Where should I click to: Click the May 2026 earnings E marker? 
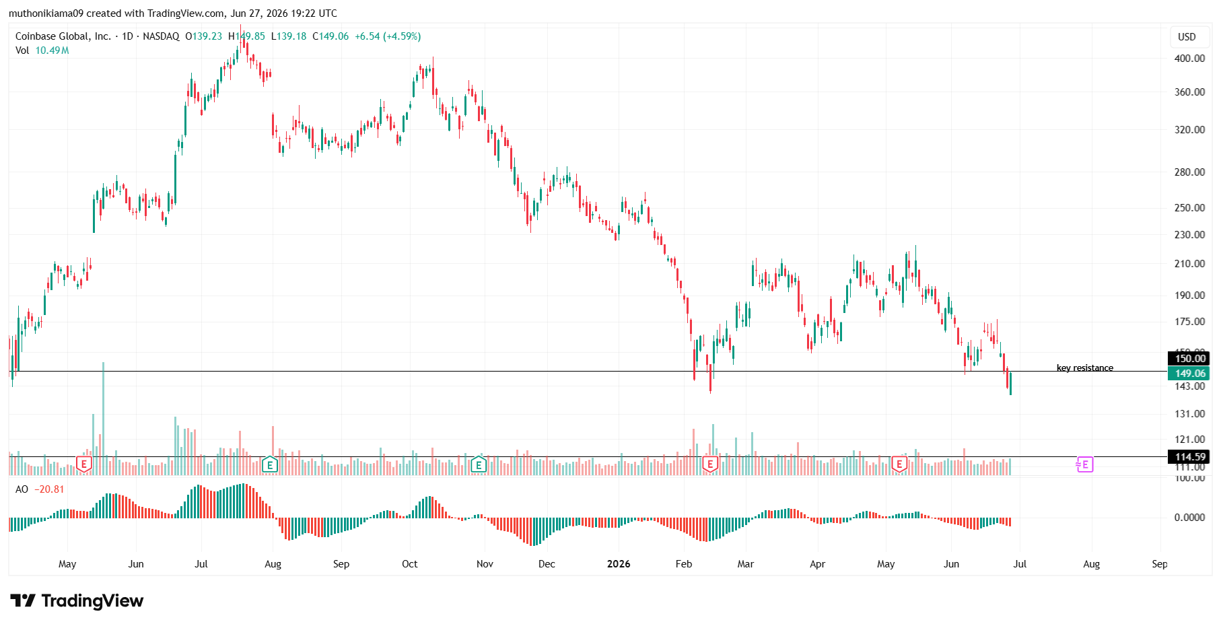[899, 464]
